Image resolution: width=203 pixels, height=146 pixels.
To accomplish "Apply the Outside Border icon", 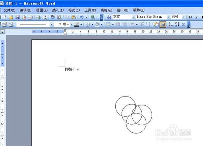I will (88, 24).
